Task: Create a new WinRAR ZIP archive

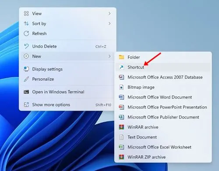Action: pyautogui.click(x=163, y=157)
